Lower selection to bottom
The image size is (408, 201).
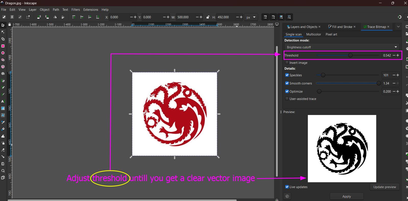click(97, 17)
